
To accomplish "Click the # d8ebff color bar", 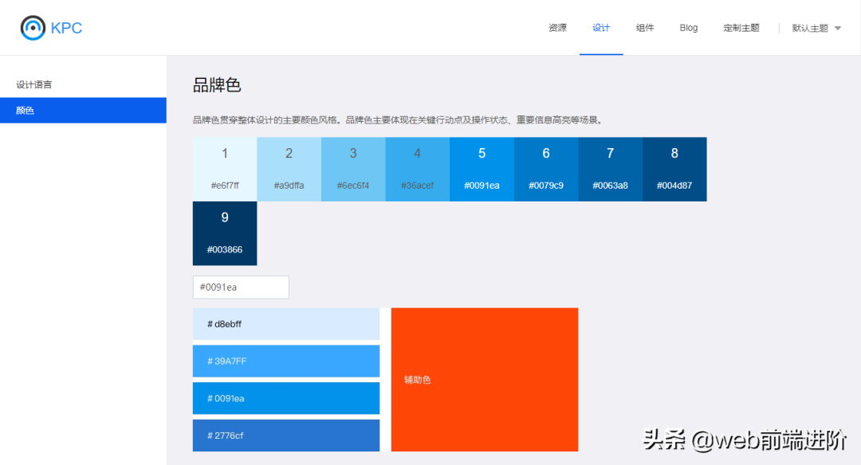I will pyautogui.click(x=286, y=324).
